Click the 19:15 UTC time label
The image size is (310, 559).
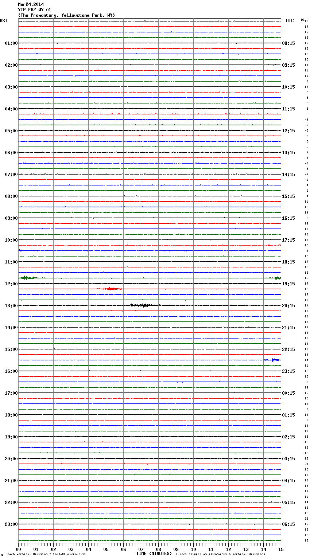point(288,284)
